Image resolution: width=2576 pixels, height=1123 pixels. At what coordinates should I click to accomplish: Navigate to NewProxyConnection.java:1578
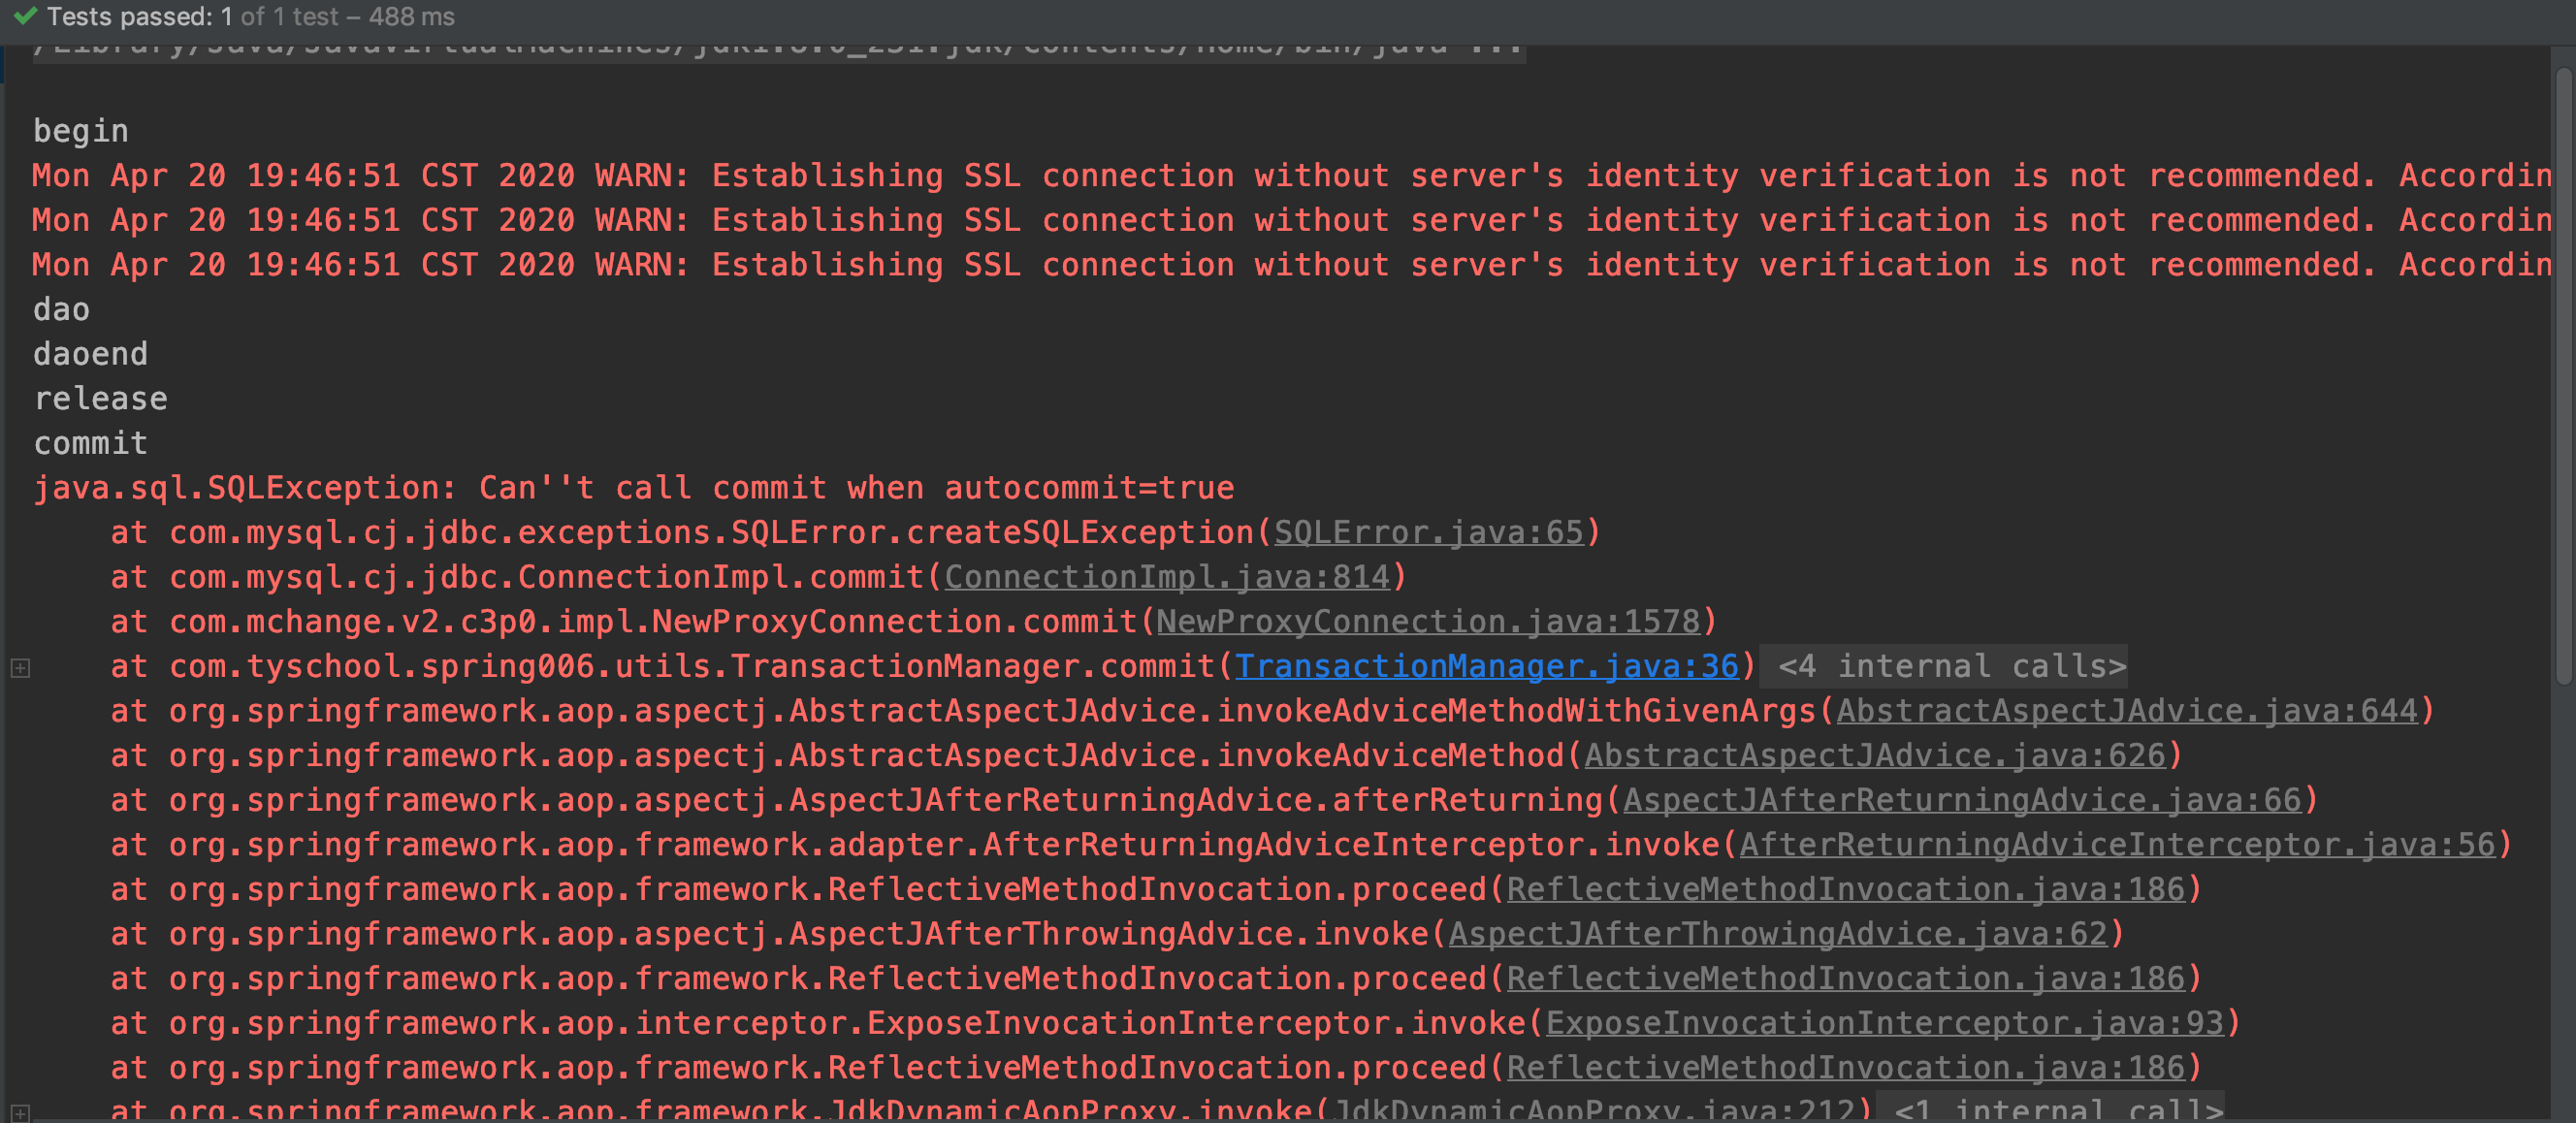pyautogui.click(x=1427, y=622)
